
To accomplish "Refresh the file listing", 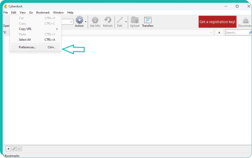I will click(108, 20).
